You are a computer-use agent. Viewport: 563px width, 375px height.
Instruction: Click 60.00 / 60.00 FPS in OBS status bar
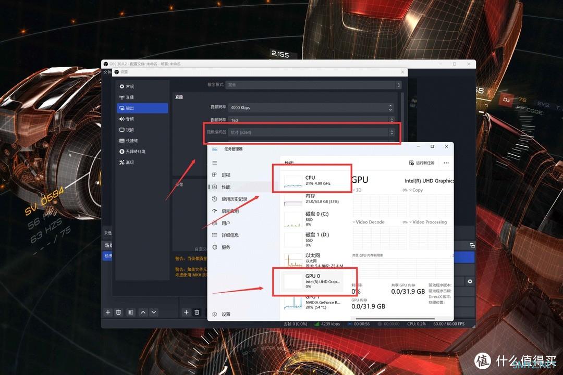coord(449,324)
